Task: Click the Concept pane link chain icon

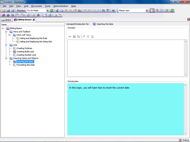Action: coord(70,36)
